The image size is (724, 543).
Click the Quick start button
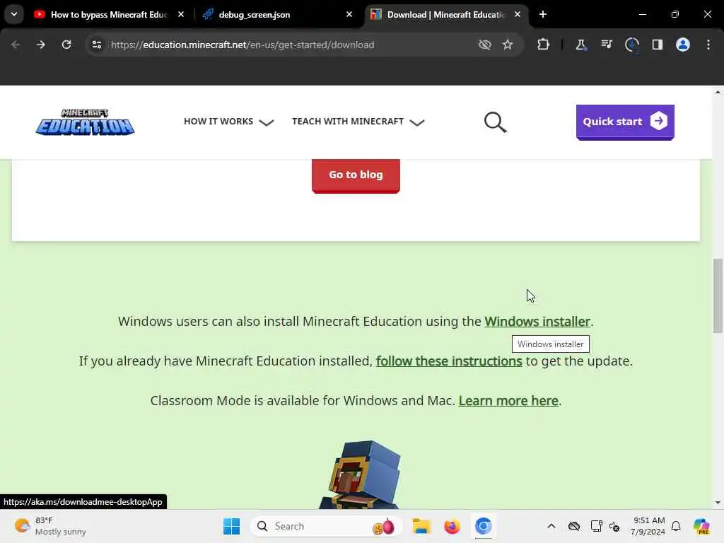coord(625,122)
